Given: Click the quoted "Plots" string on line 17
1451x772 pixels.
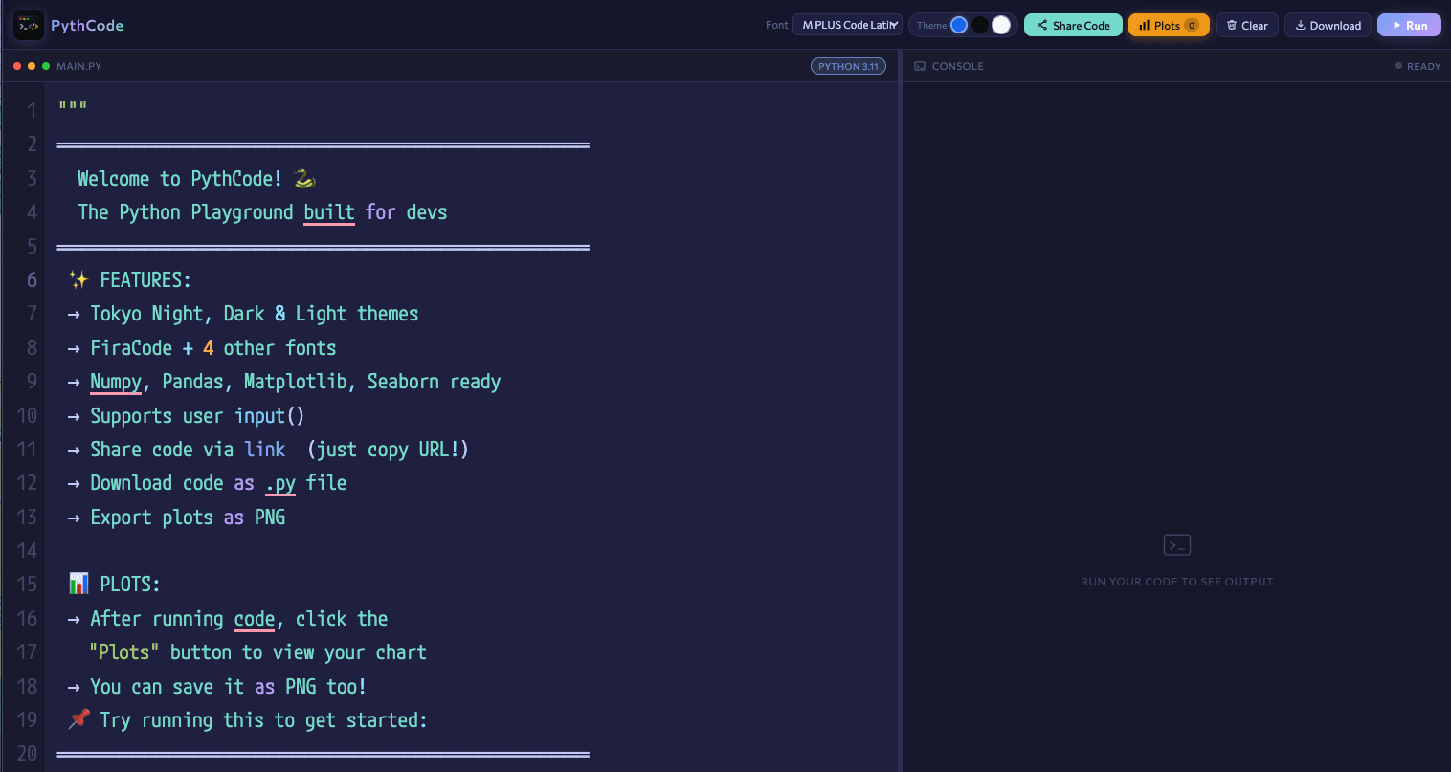Looking at the screenshot, I should (124, 652).
